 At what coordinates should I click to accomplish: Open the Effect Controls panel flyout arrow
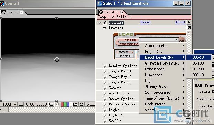coord(189,22)
